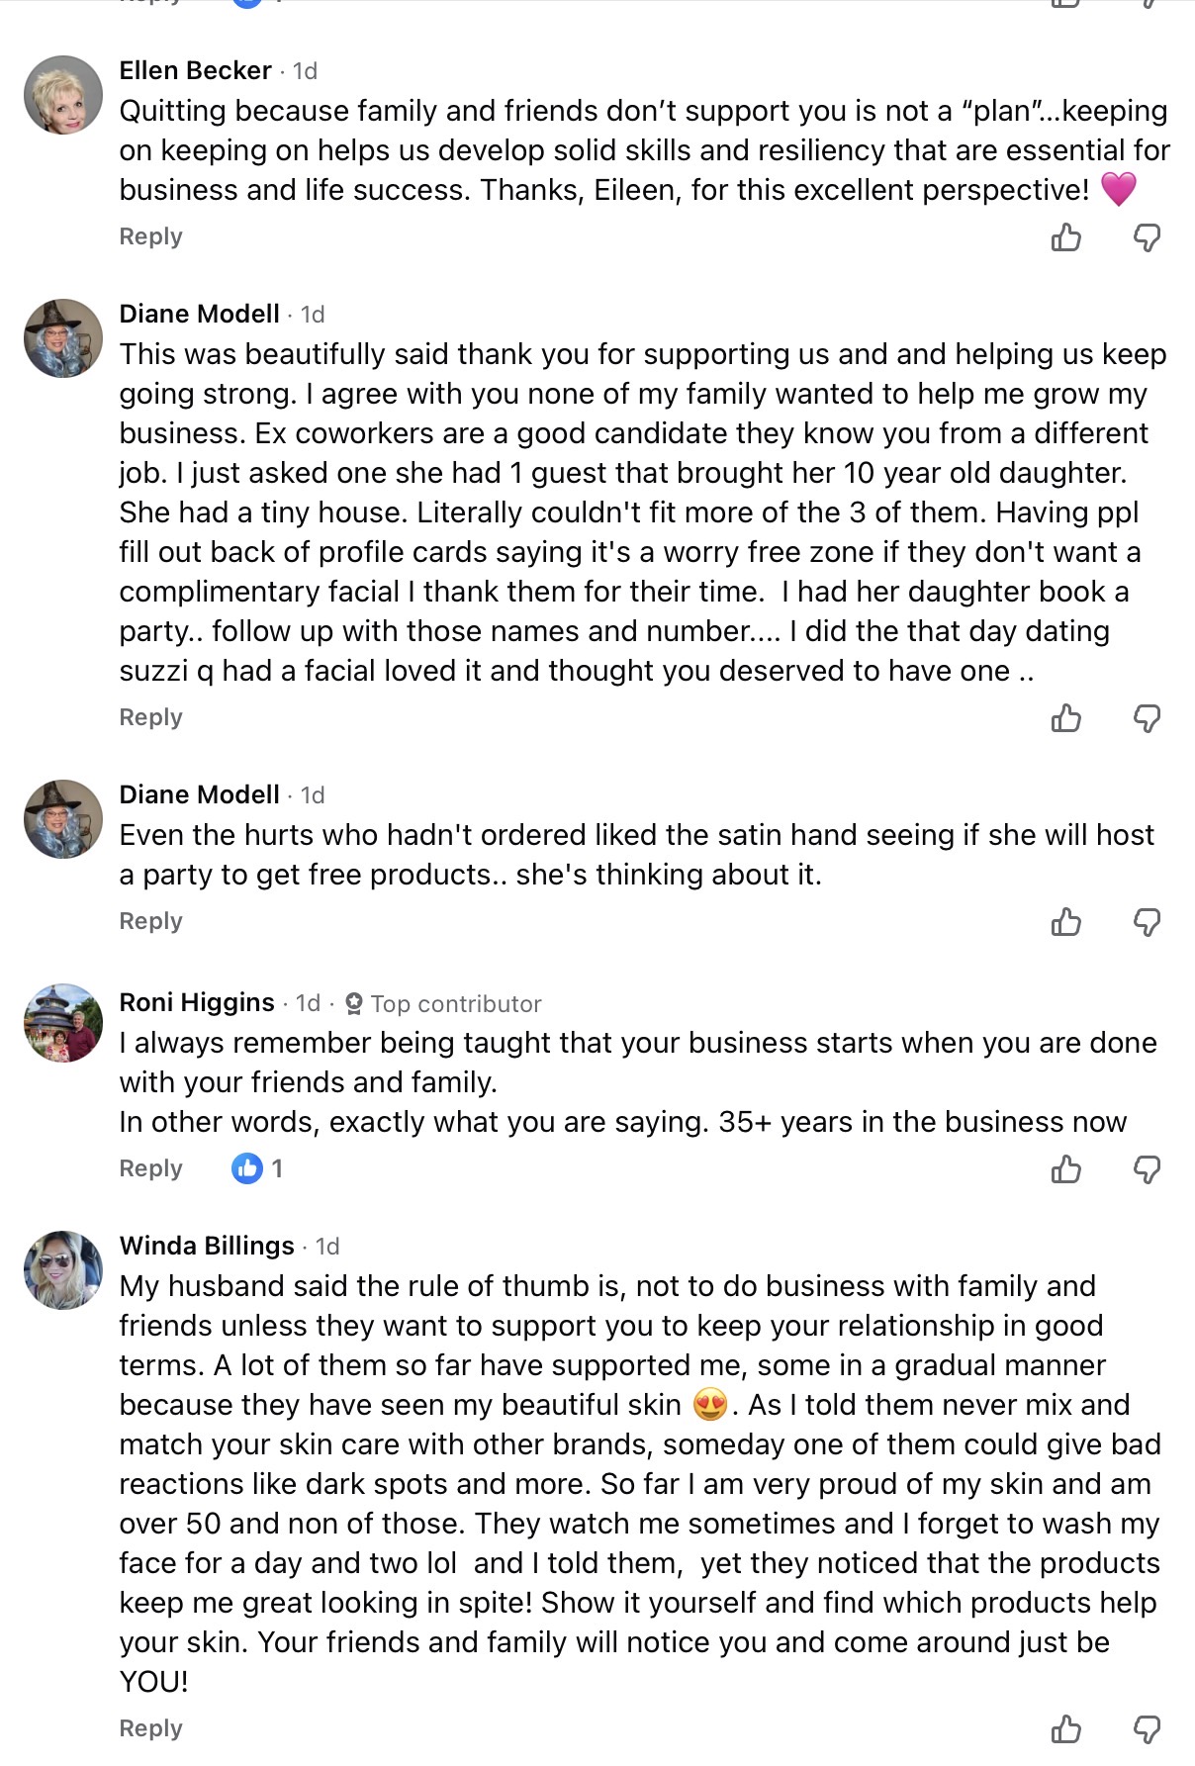This screenshot has width=1195, height=1766.
Task: Reply to Roni Higgins' comment
Action: (150, 1168)
